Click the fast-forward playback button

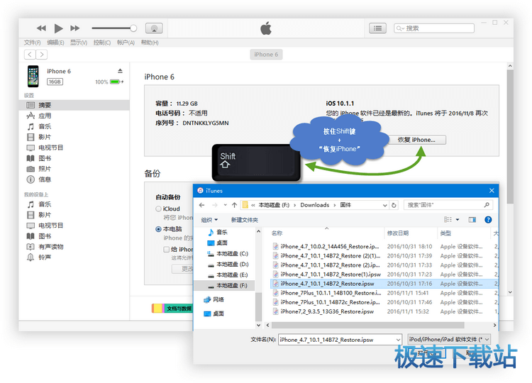74,28
